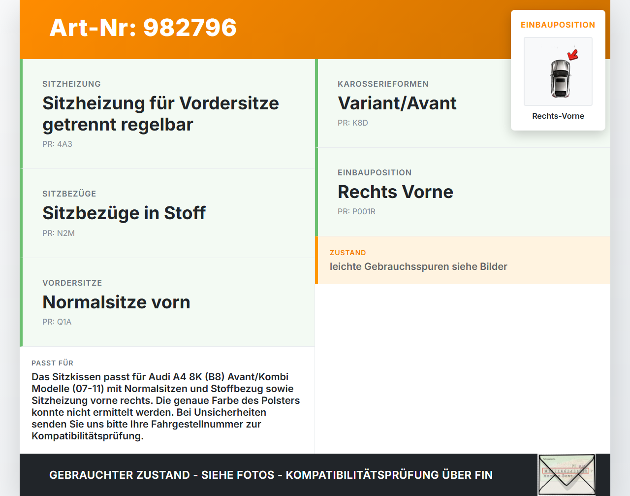The height and width of the screenshot is (496, 630).
Task: Click the orange Einbauposition badge icon
Action: click(x=558, y=24)
